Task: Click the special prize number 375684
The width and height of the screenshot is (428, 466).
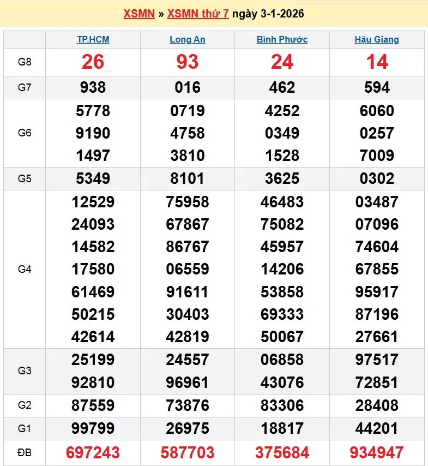Action: [x=282, y=452]
